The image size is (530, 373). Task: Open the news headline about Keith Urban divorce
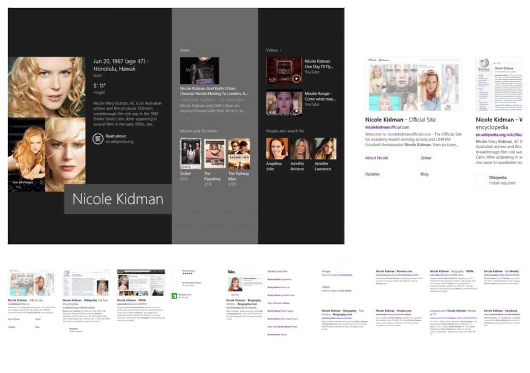(214, 91)
